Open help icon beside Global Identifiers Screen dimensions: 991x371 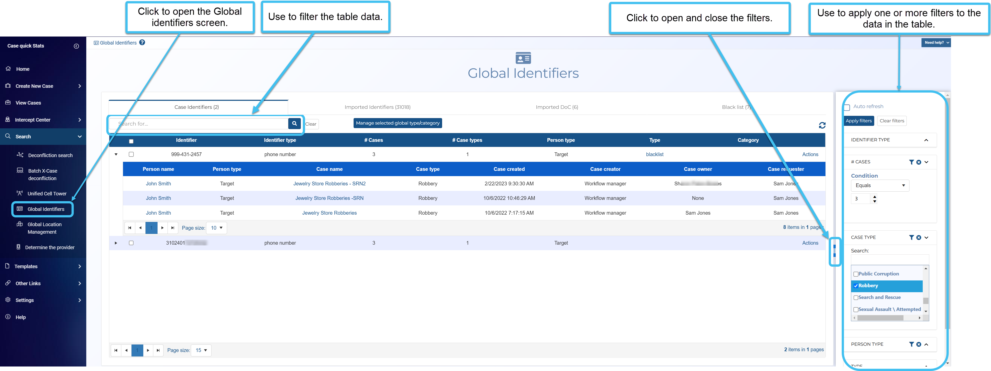142,43
